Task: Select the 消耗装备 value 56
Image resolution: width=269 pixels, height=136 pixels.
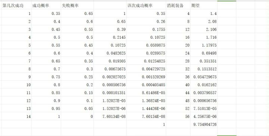Action: tap(178, 116)
